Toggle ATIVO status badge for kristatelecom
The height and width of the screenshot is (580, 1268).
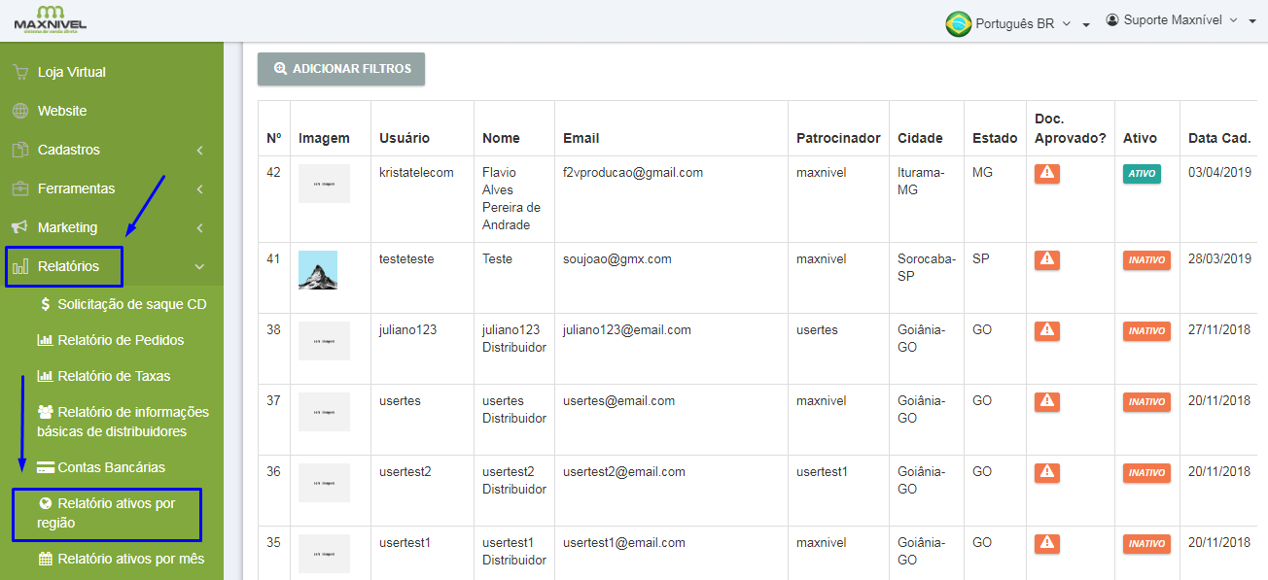1141,174
